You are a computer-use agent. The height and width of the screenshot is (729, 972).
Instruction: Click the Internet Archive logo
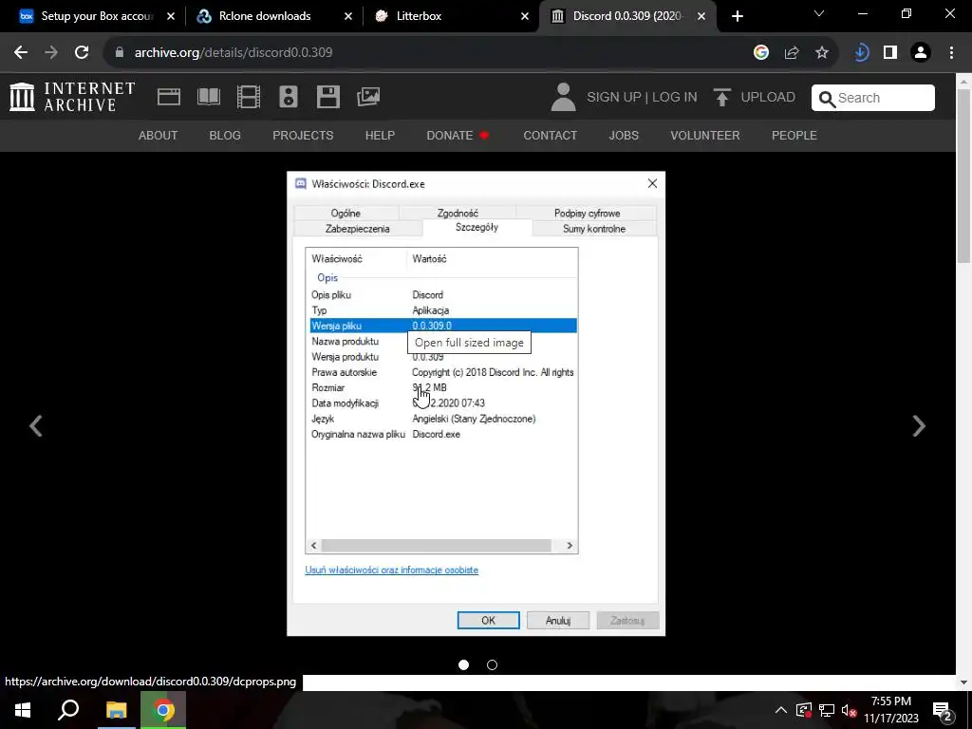(x=72, y=98)
